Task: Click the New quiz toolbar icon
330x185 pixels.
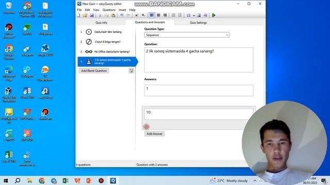Action: [78, 15]
